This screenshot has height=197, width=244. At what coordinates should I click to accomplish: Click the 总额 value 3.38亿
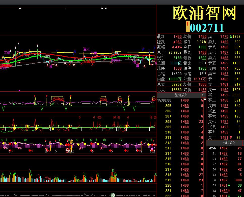pos(176,63)
